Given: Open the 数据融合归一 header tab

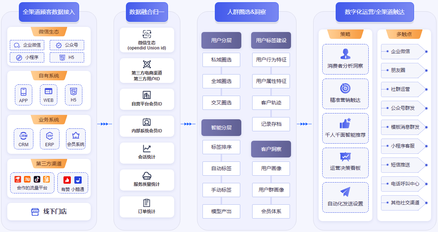Looking at the screenshot, I should pos(147,12).
